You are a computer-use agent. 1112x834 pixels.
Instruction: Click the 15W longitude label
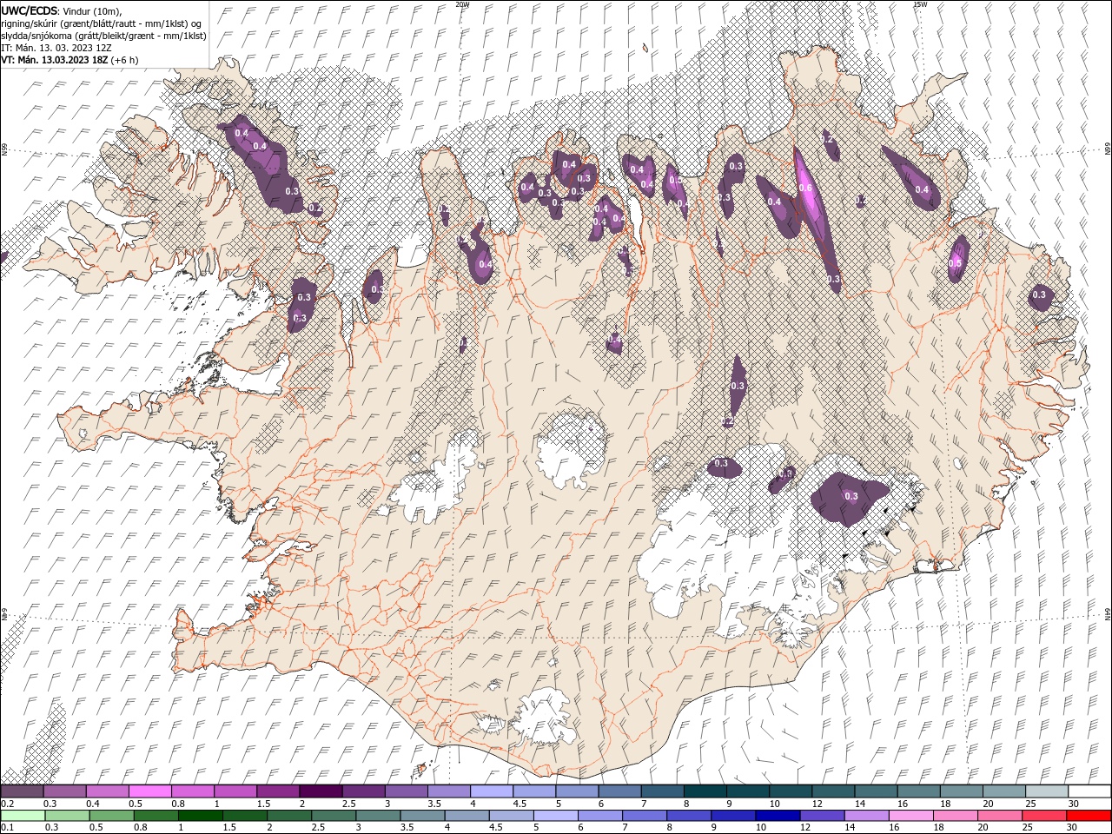tap(920, 4)
